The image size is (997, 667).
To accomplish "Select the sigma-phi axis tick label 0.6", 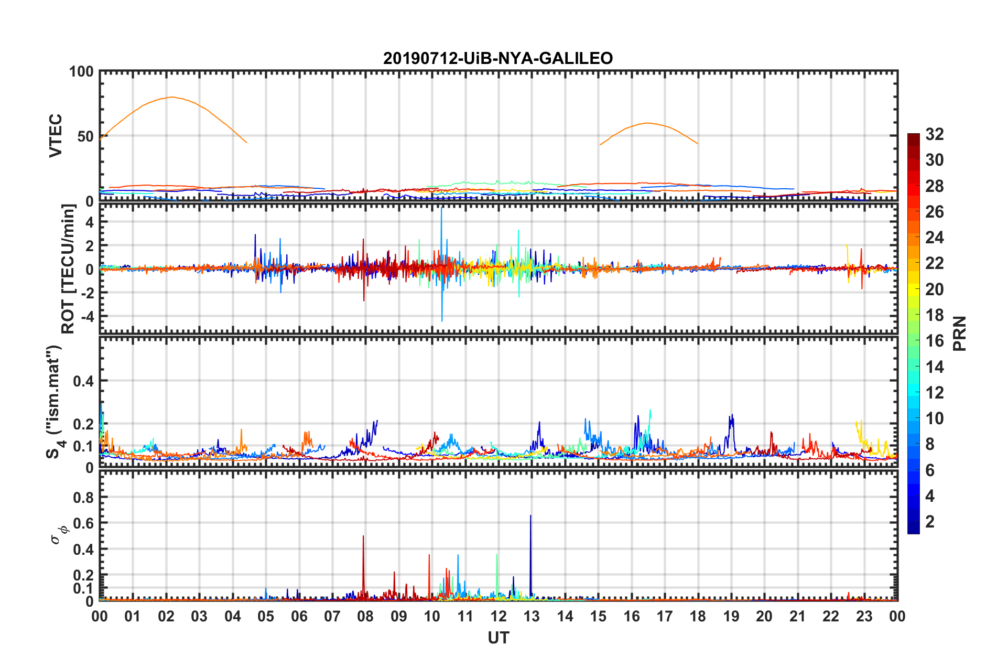I will click(x=83, y=523).
